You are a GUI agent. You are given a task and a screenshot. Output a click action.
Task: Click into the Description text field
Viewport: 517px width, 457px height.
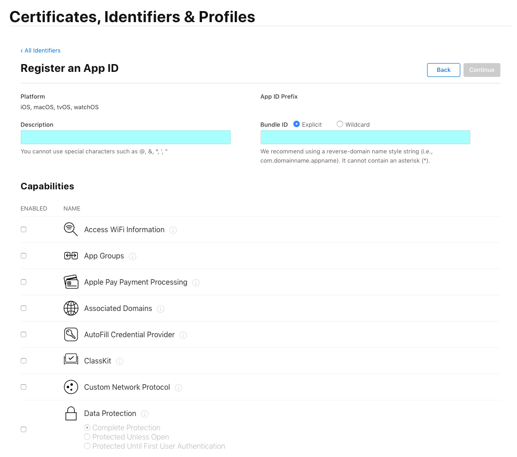(125, 137)
